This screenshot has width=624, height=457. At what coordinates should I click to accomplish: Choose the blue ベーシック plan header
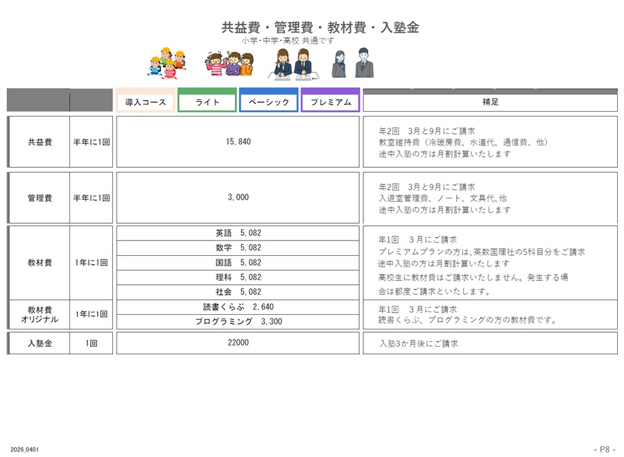point(269,102)
